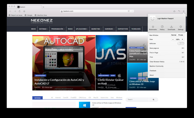This screenshot has width=194, height=118.
Task: Choose Feedback from the menu
Action: coord(167,71)
